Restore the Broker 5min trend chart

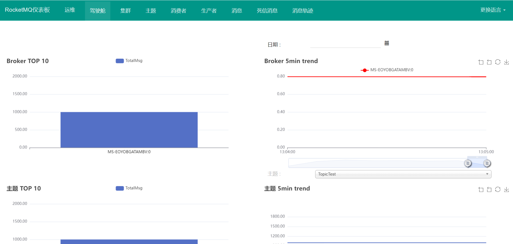(498, 62)
